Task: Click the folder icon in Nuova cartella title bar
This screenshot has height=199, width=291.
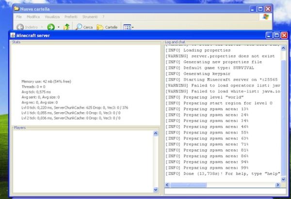Action: (16, 9)
